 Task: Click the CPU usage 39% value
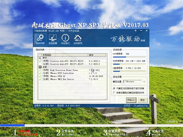(x=127, y=54)
